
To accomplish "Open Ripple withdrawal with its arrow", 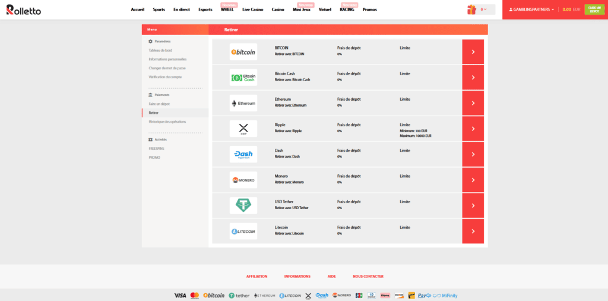I will click(473, 129).
